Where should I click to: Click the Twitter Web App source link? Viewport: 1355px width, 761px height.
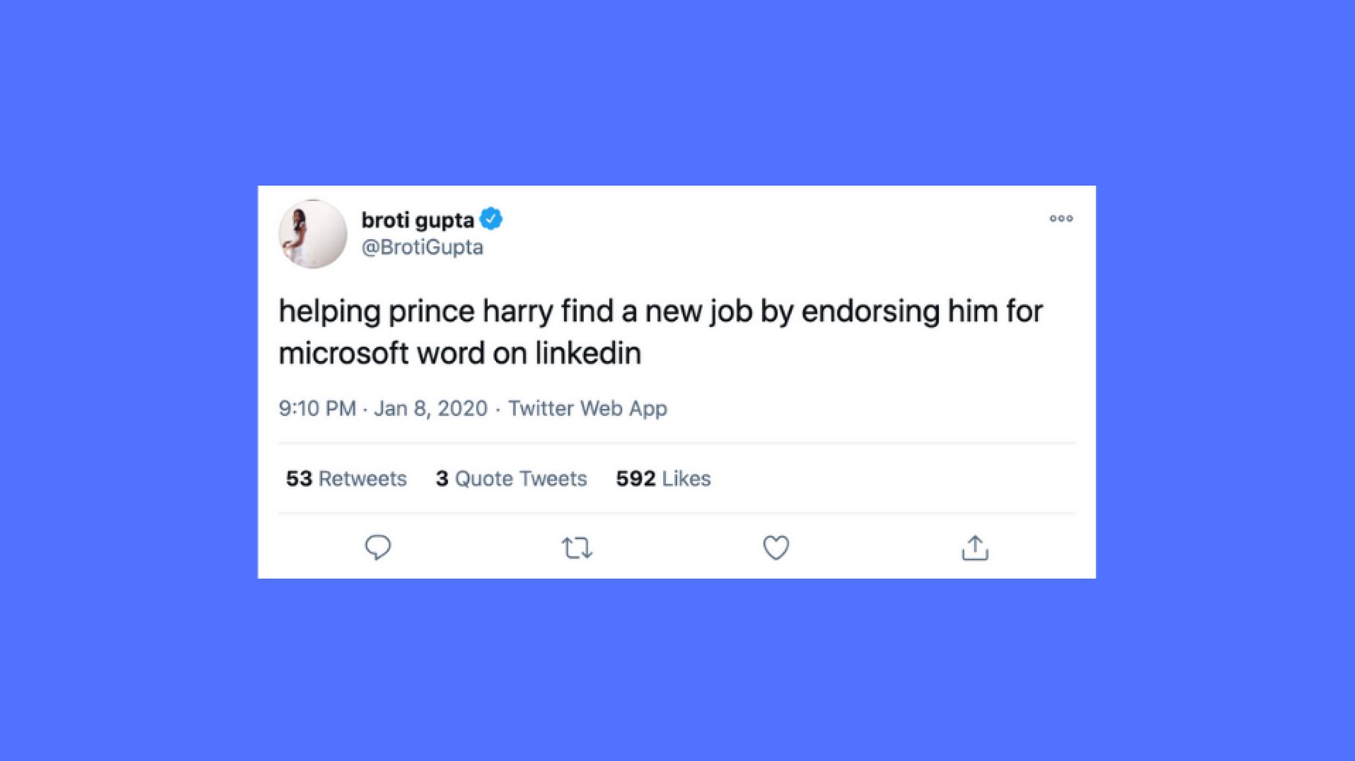588,408
